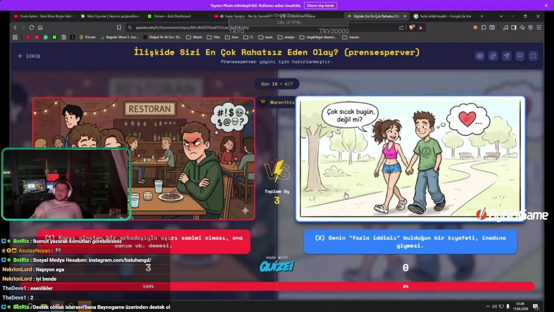Expand the mause bookmarks folder
This screenshot has height=312, width=554.
coord(351,37)
